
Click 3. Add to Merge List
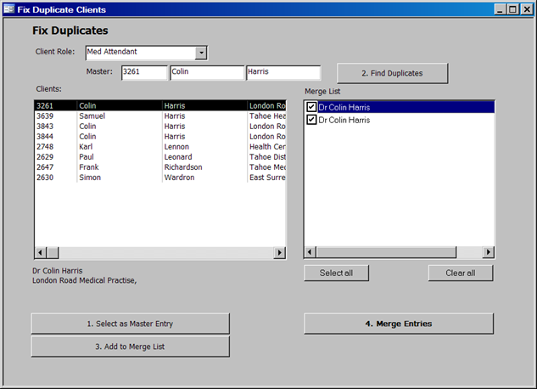tap(130, 347)
